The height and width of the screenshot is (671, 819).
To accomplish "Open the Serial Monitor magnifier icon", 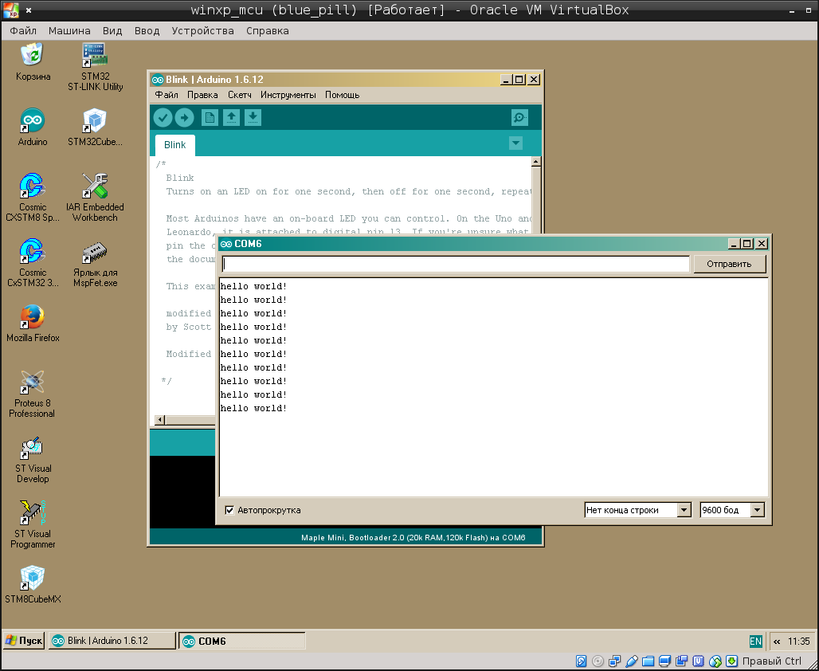I will tap(519, 118).
